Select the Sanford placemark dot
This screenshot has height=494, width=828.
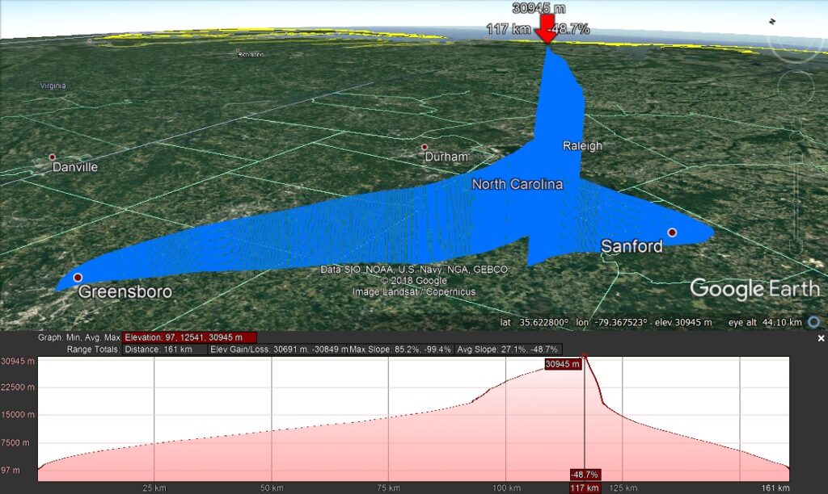[x=671, y=232]
